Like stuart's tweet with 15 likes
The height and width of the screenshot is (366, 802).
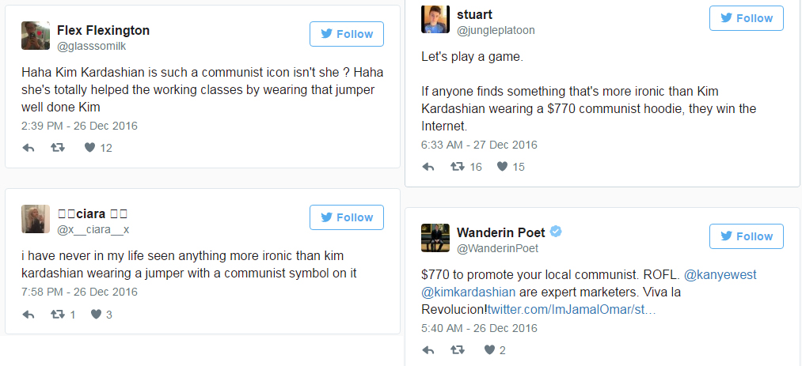[502, 167]
